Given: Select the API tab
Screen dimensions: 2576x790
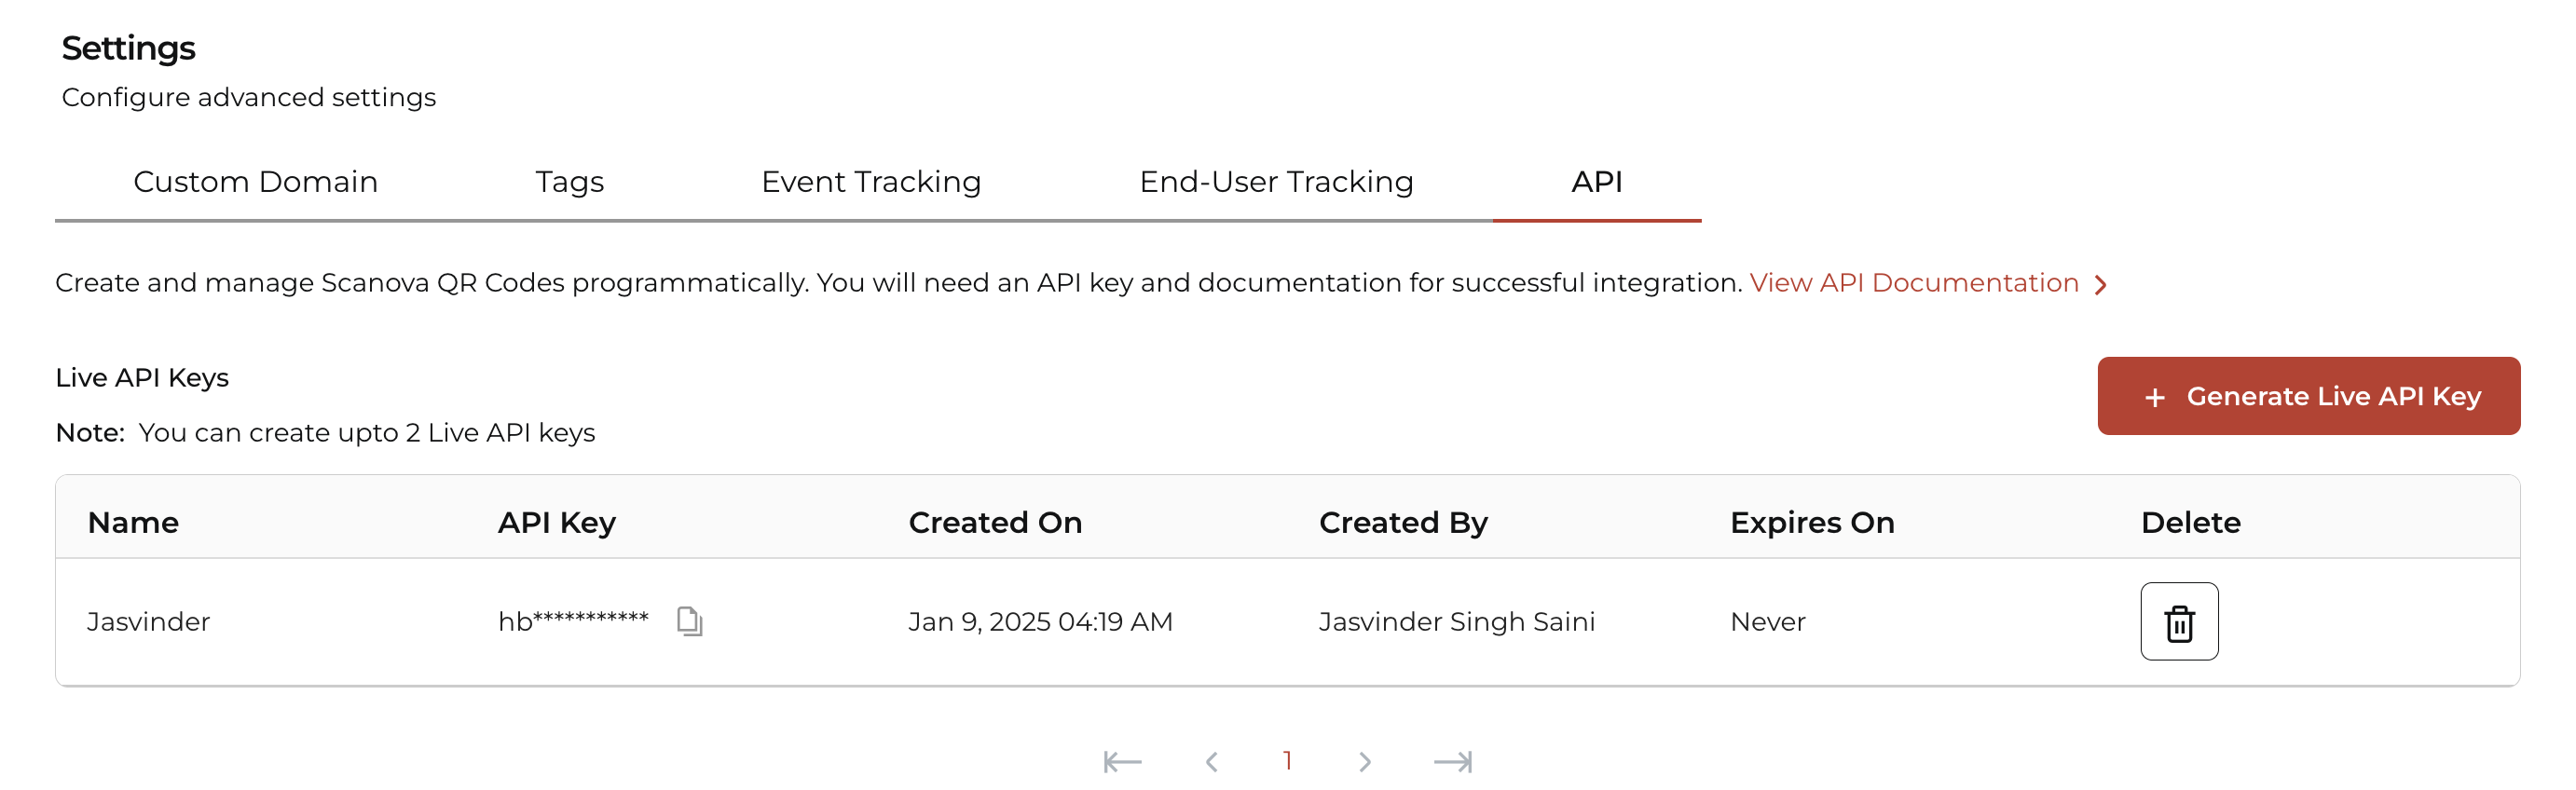Looking at the screenshot, I should point(1597,182).
